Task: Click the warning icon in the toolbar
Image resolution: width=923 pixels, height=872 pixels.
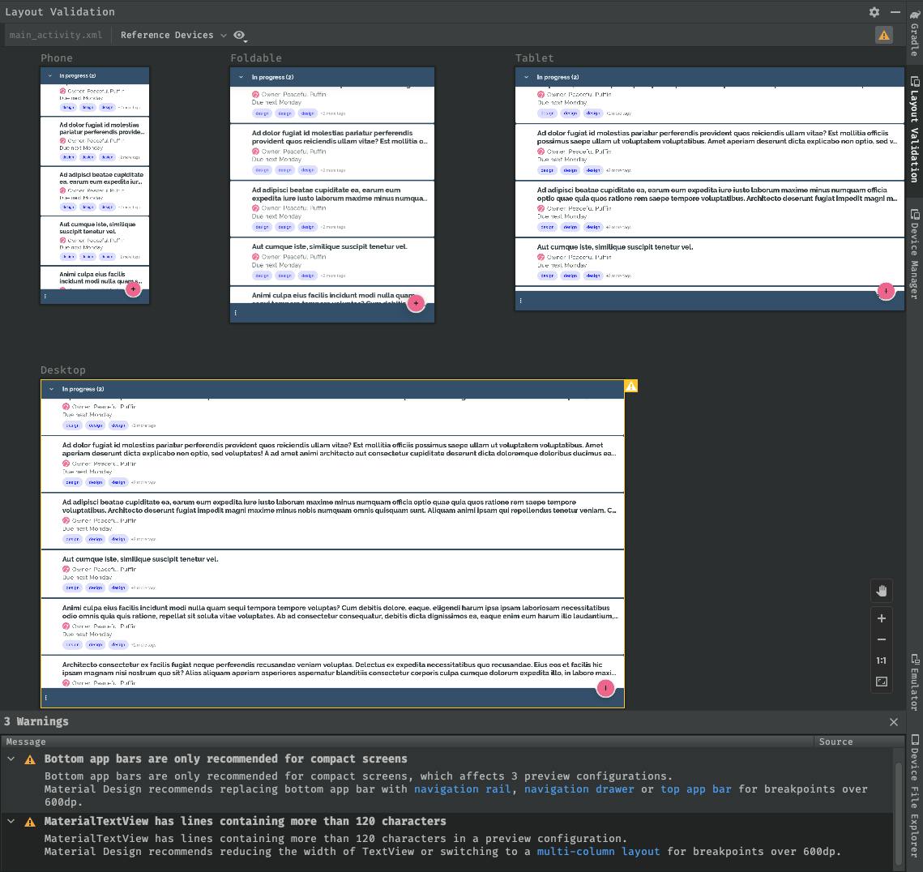Action: click(883, 35)
